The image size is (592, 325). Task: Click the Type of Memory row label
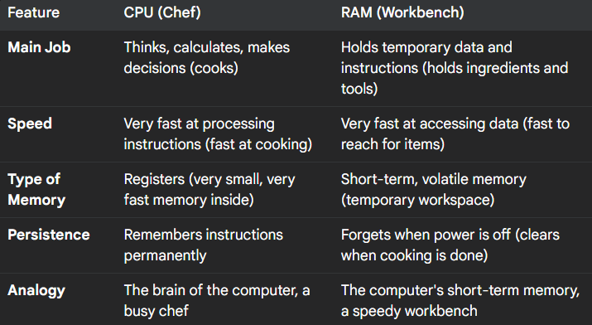[36, 189]
